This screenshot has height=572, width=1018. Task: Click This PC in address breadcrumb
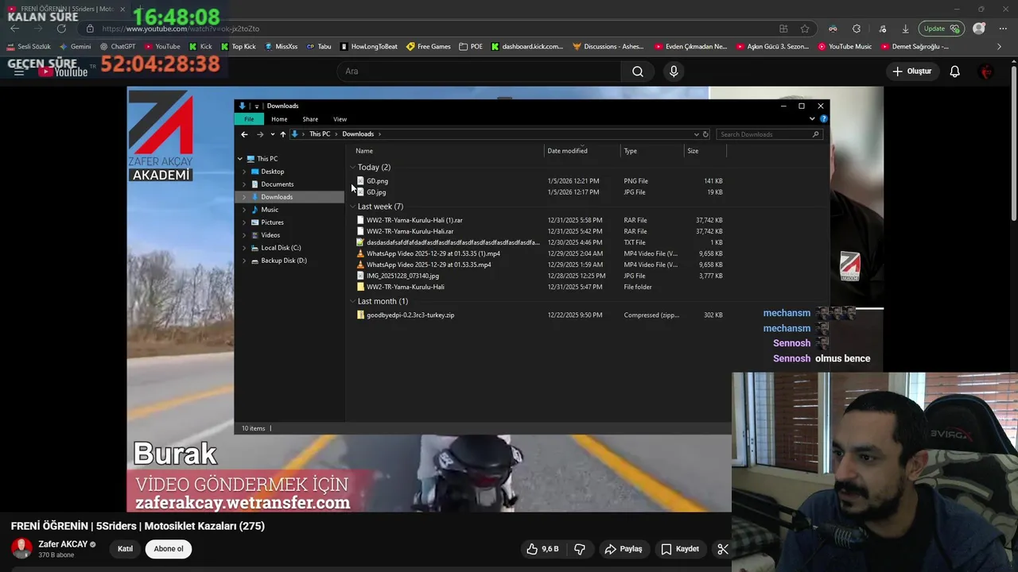pos(320,134)
